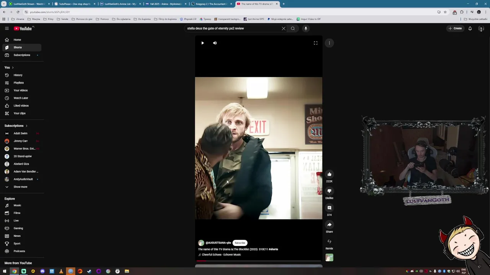490x275 pixels.
Task: Switch to the Fall 2025 Anime MyAnimeList tab
Action: click(x=165, y=4)
